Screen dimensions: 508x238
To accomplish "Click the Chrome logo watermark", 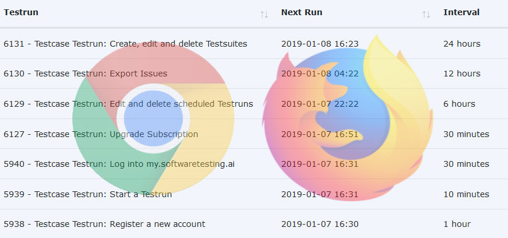I will coord(153,120).
